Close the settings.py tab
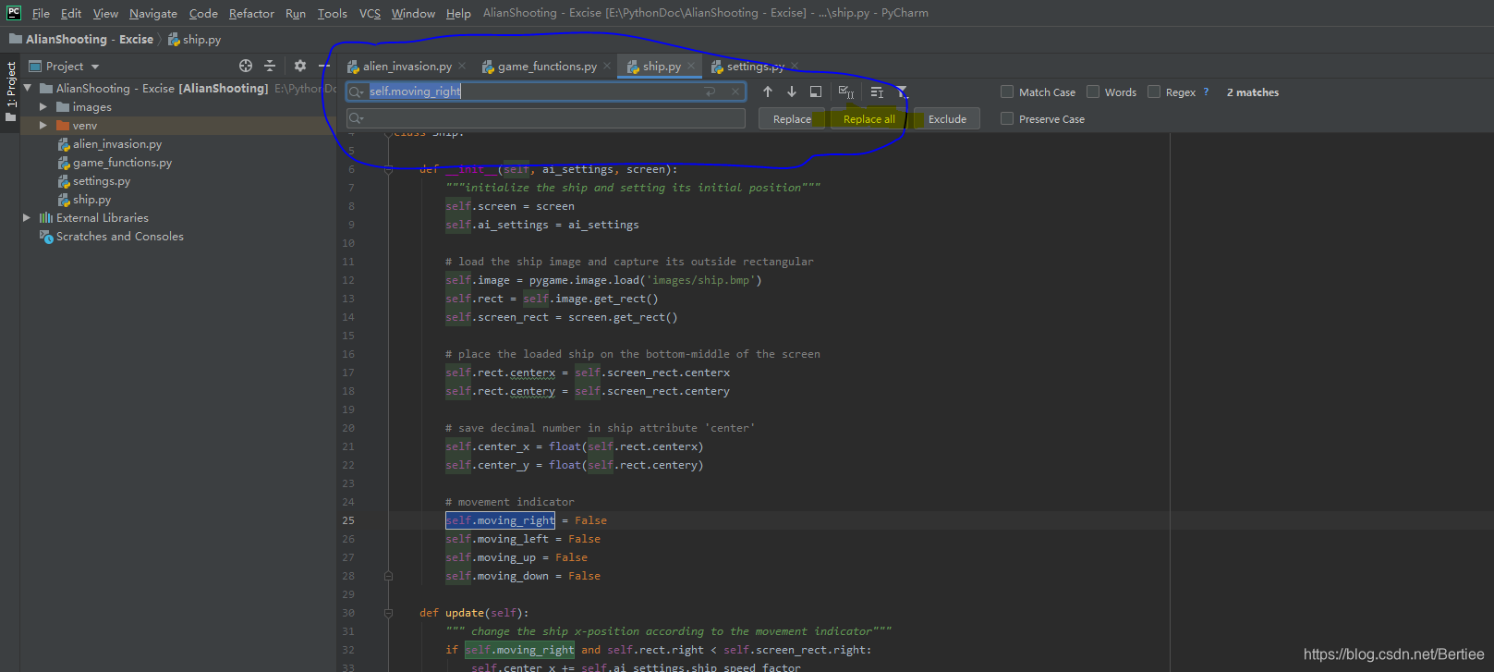This screenshot has height=672, width=1494. coord(795,66)
